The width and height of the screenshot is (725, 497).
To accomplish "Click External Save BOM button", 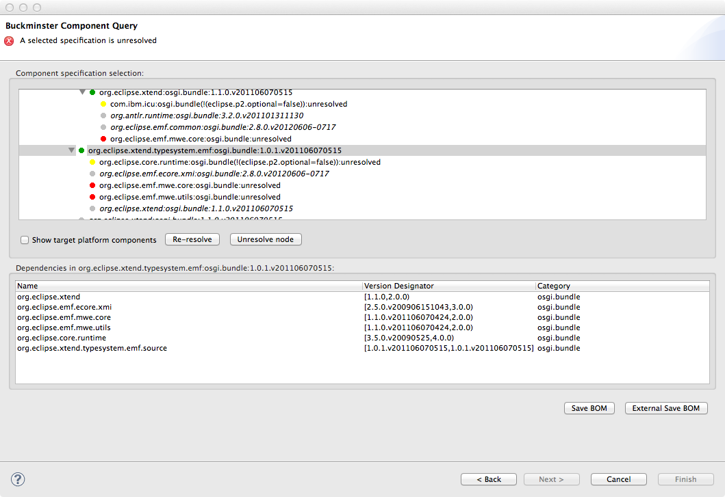I will (x=666, y=408).
